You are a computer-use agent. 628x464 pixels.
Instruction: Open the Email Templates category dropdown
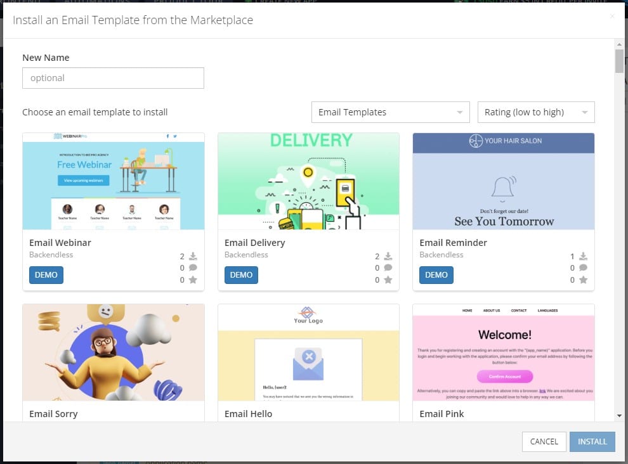click(391, 112)
